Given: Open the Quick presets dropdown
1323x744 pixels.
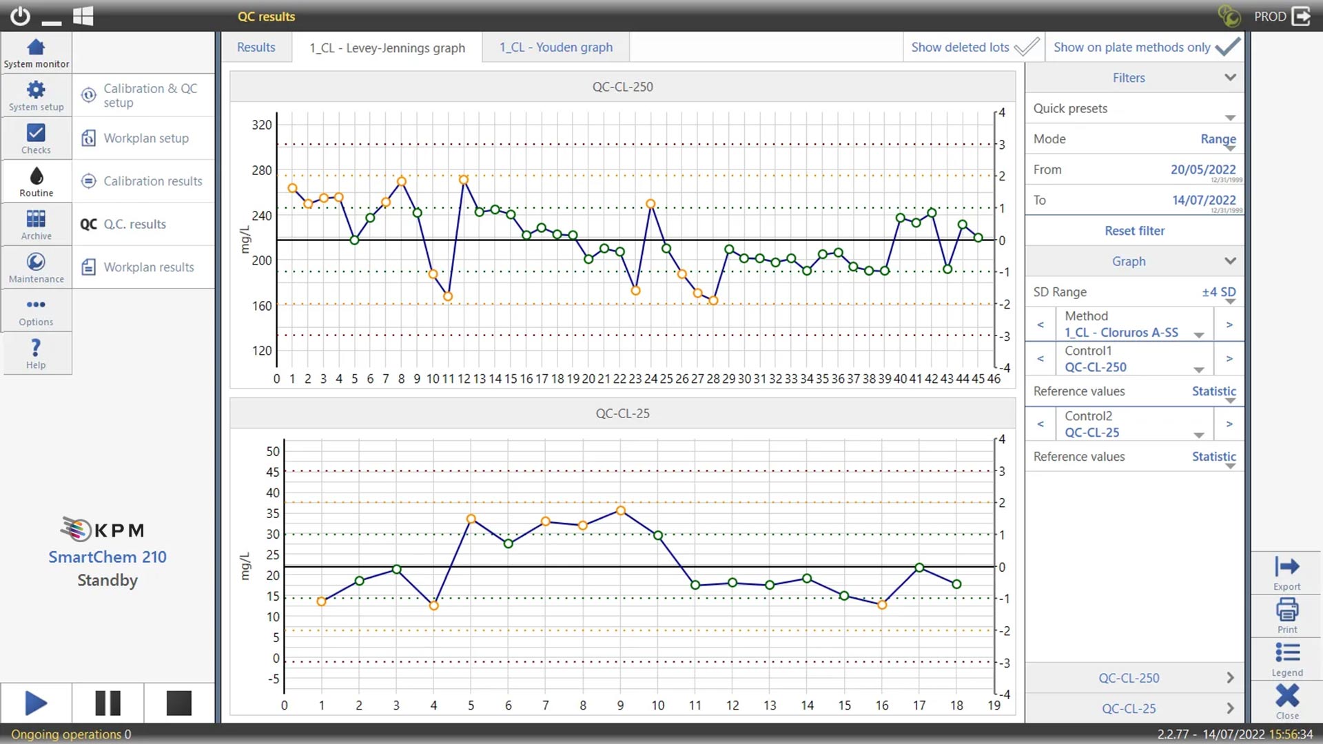Looking at the screenshot, I should [x=1230, y=117].
